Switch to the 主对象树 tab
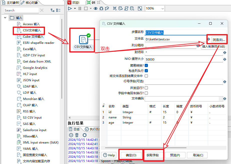The width and height of the screenshot is (231, 164). [10, 2]
